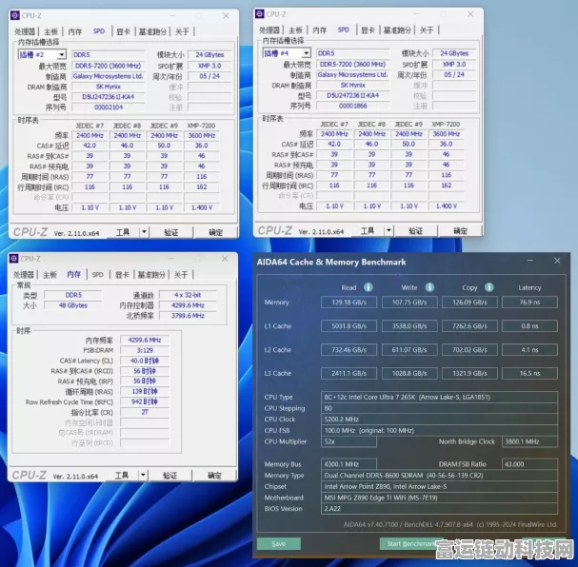Switch to 内存 tab in slot #4 window
Viewport: 578px width, 567px height.
point(320,30)
